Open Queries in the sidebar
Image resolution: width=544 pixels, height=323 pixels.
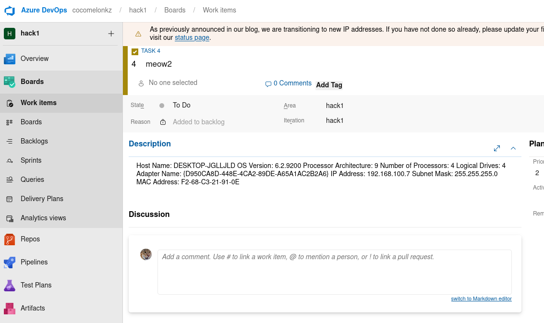click(32, 179)
